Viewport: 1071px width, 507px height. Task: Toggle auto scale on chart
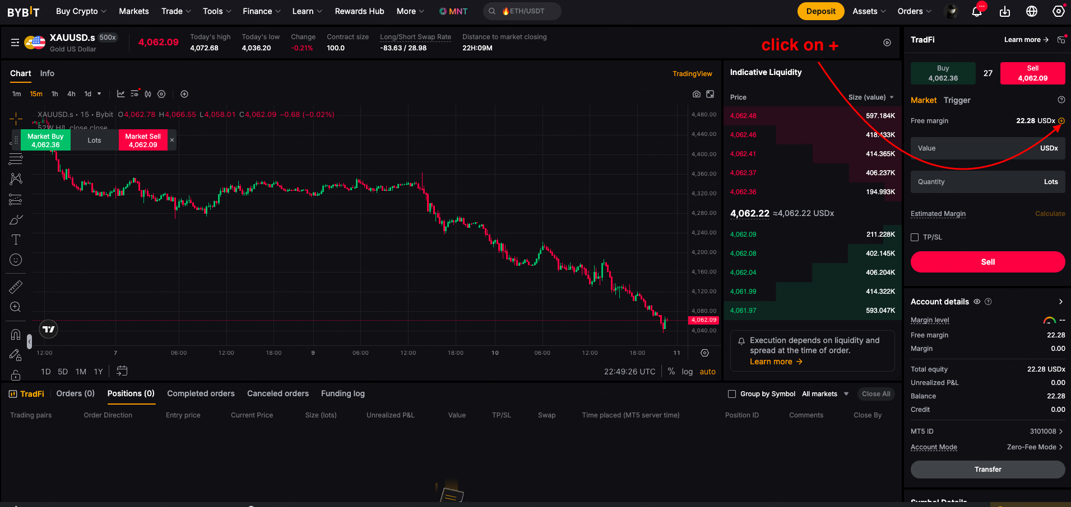pyautogui.click(x=707, y=372)
